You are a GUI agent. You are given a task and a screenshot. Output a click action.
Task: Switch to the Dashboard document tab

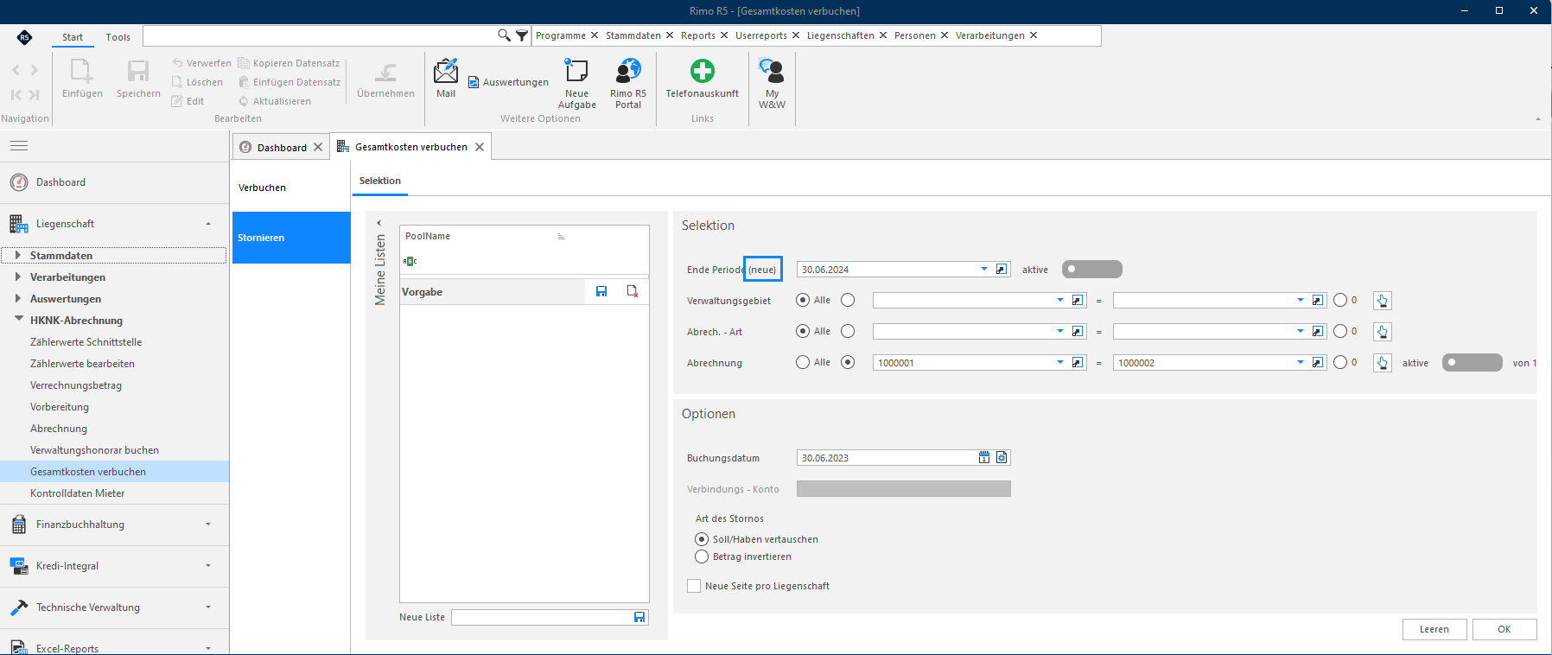coord(282,148)
